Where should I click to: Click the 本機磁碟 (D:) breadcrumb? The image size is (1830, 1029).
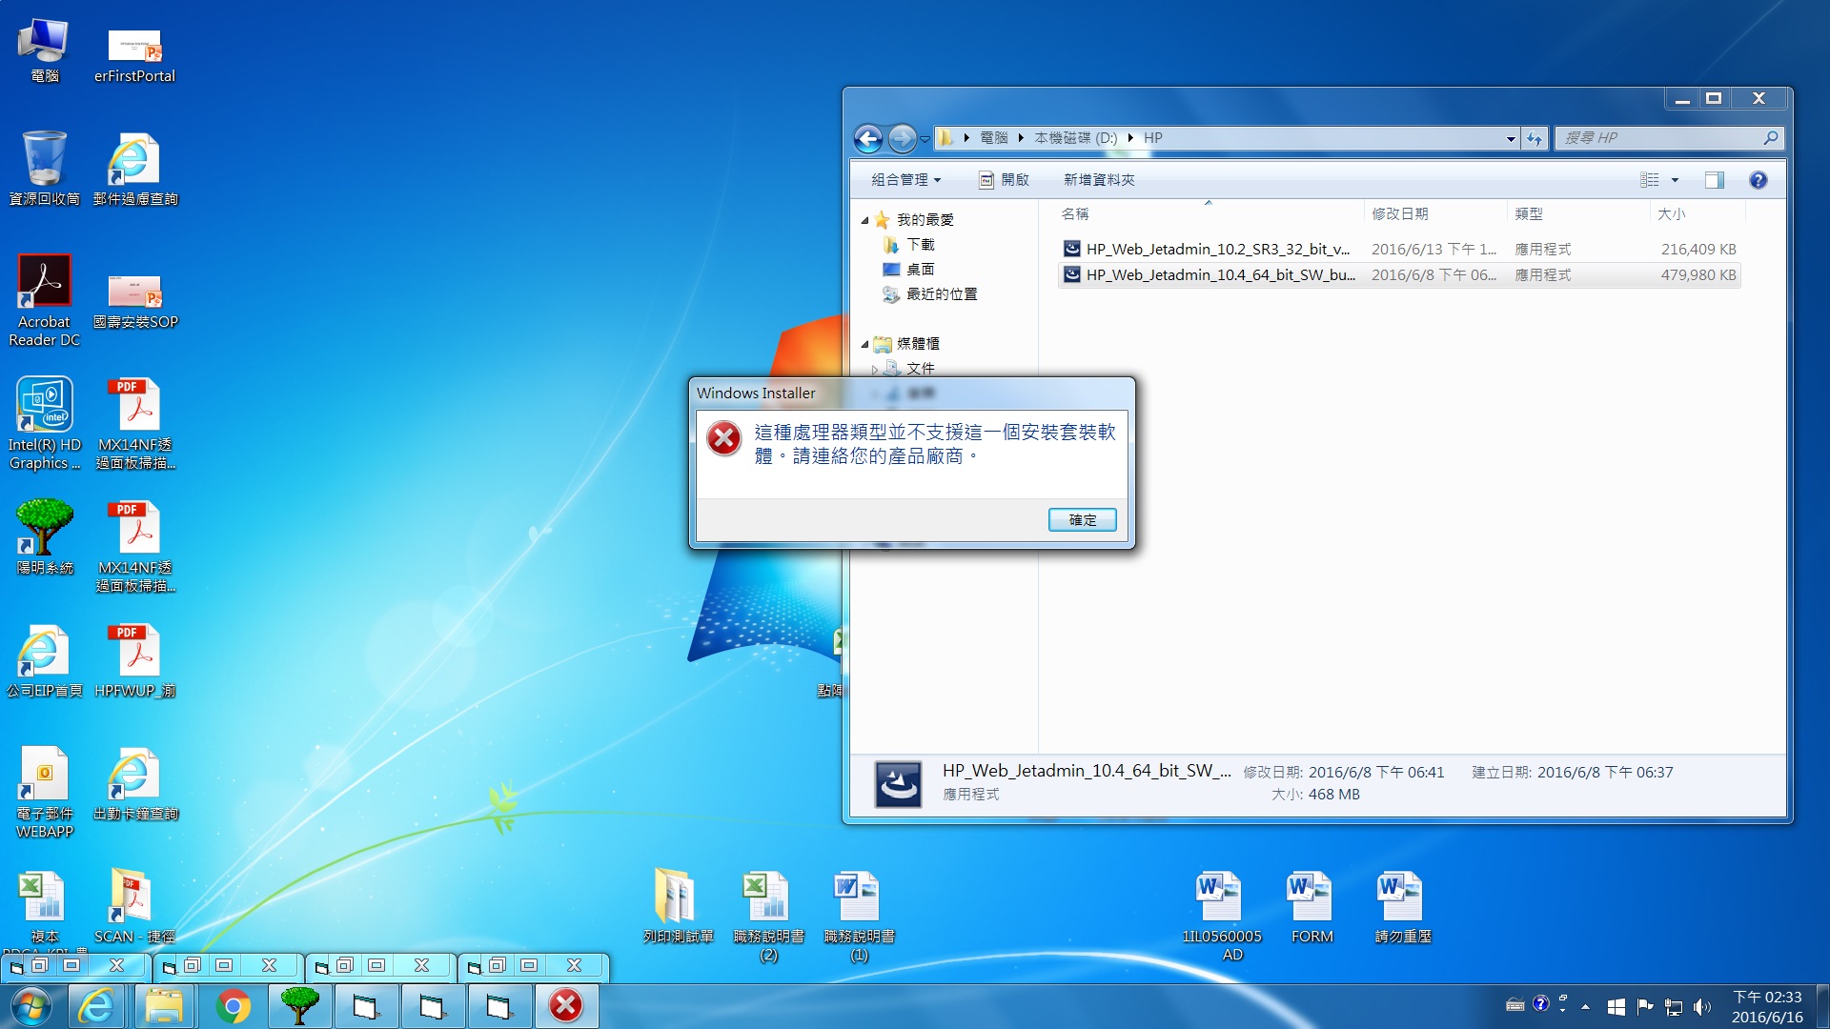(1075, 138)
